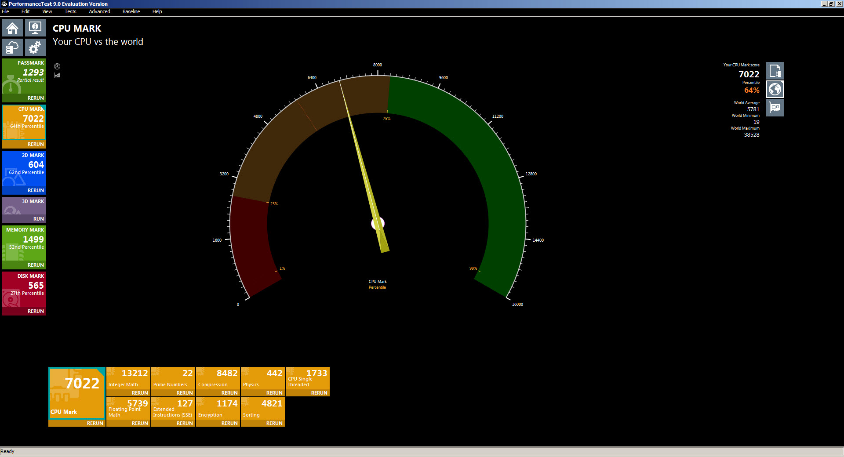Select the large CPU Mark 7022 summary tile
Viewport: 844px width, 457px height.
pos(77,393)
